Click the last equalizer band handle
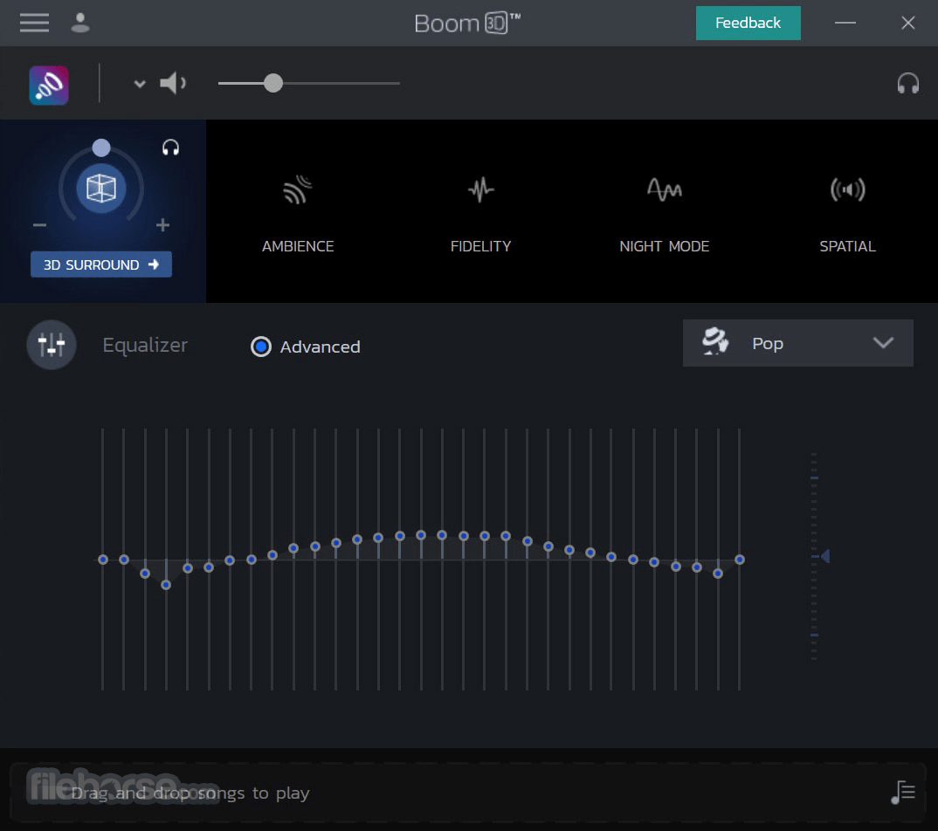 (740, 560)
